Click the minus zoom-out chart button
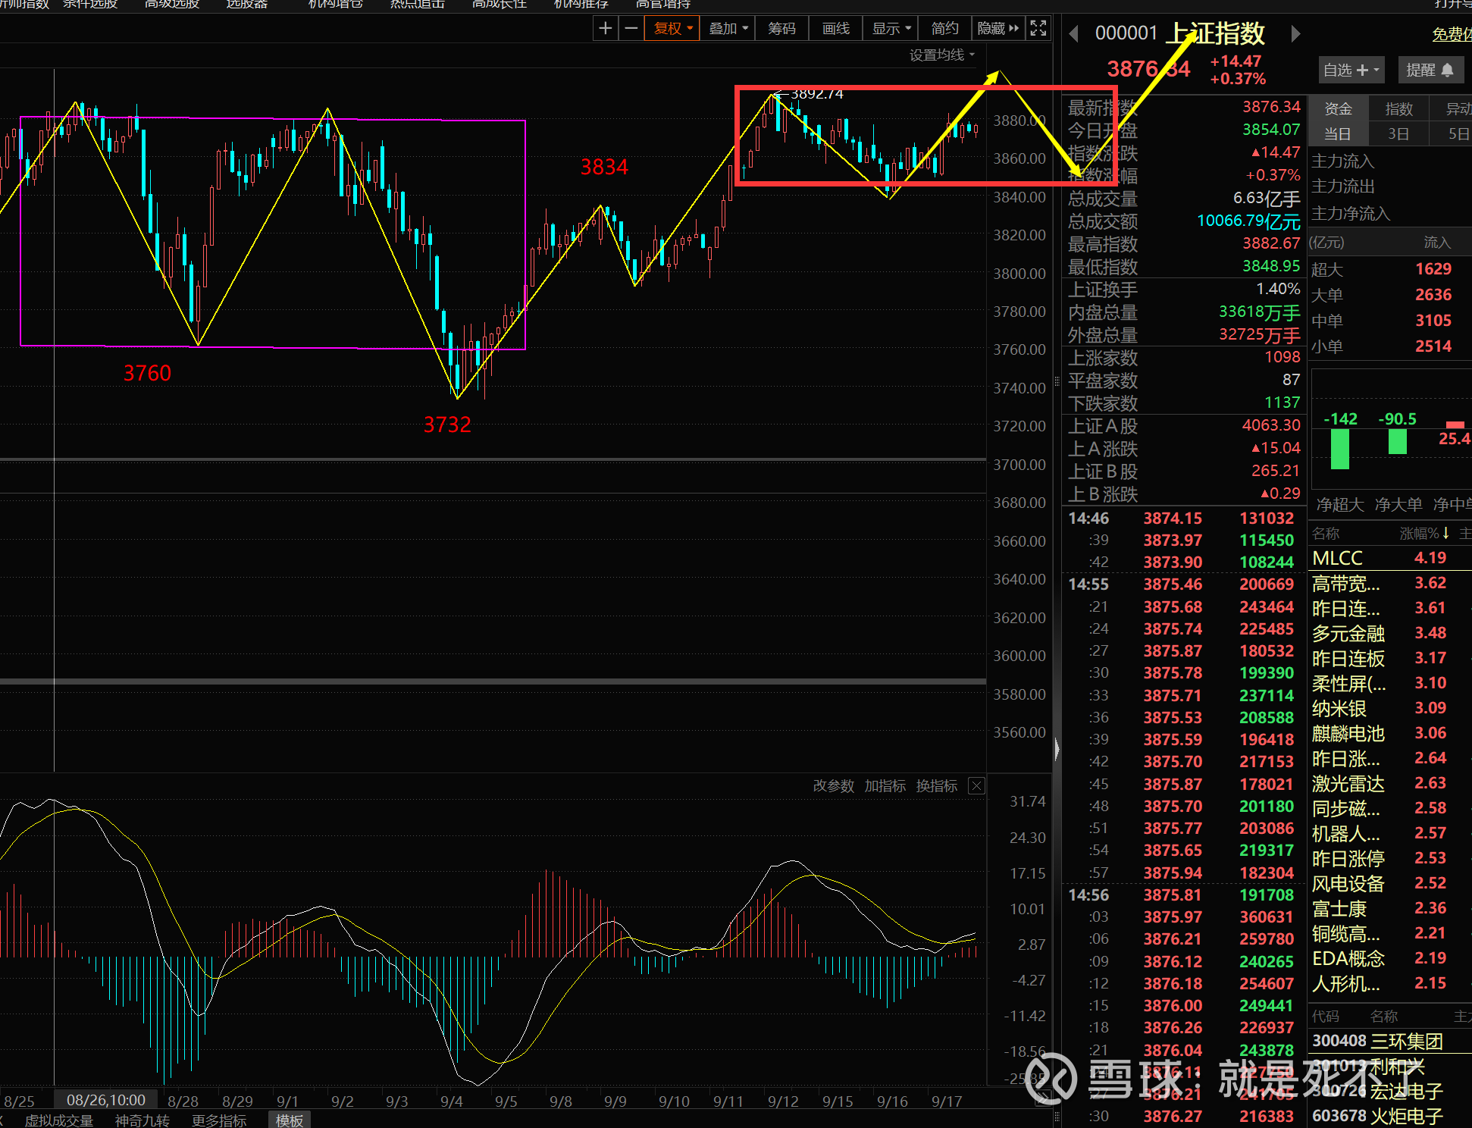The height and width of the screenshot is (1128, 1472). click(631, 29)
